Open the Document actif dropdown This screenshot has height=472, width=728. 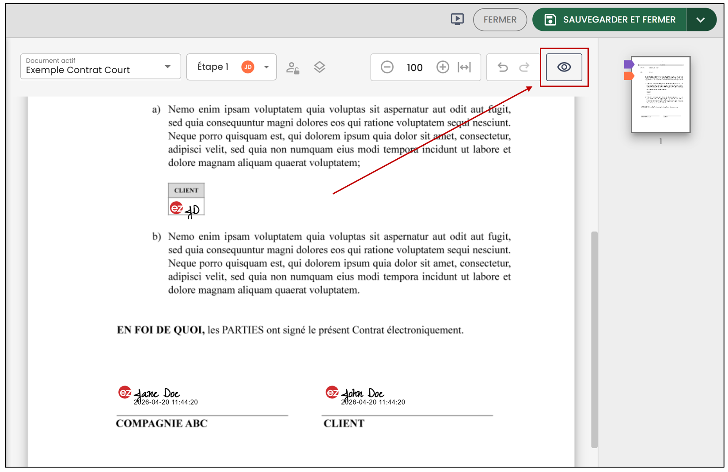coord(101,67)
